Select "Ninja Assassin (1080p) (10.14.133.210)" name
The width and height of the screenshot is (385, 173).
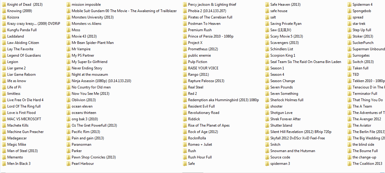coord(101,81)
